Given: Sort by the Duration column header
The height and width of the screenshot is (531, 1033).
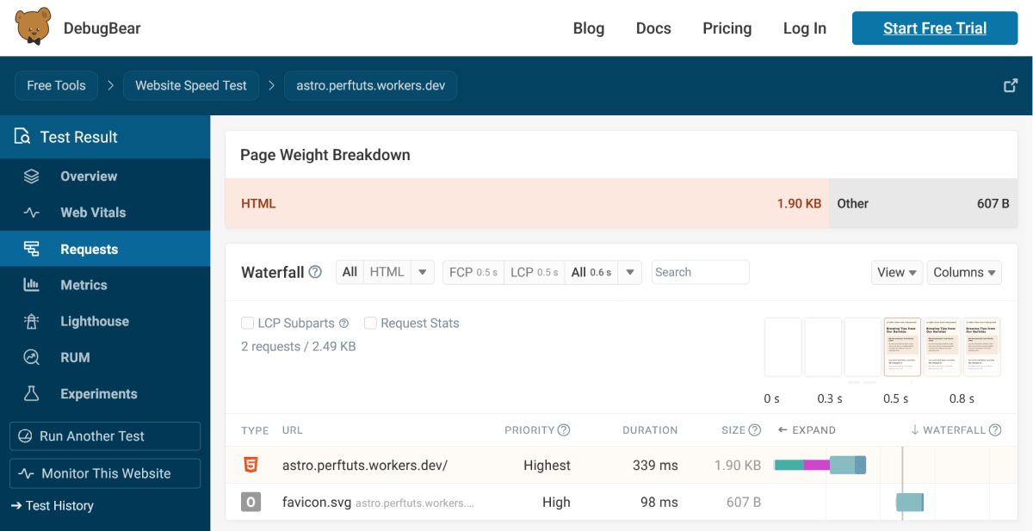Looking at the screenshot, I should 650,429.
